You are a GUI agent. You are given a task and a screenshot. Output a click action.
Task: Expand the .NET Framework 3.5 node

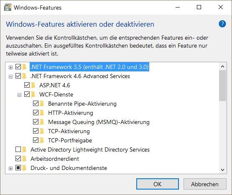coord(10,67)
